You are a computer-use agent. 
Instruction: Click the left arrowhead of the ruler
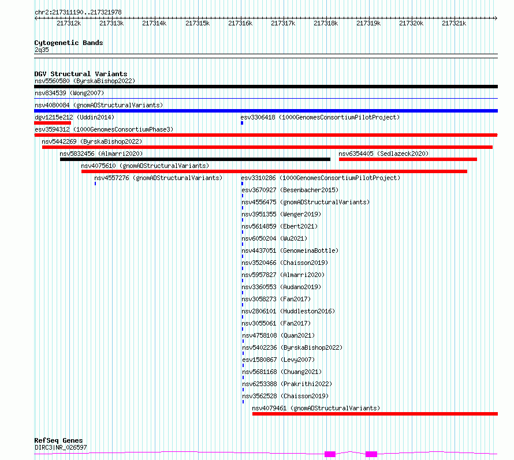pyautogui.click(x=36, y=18)
